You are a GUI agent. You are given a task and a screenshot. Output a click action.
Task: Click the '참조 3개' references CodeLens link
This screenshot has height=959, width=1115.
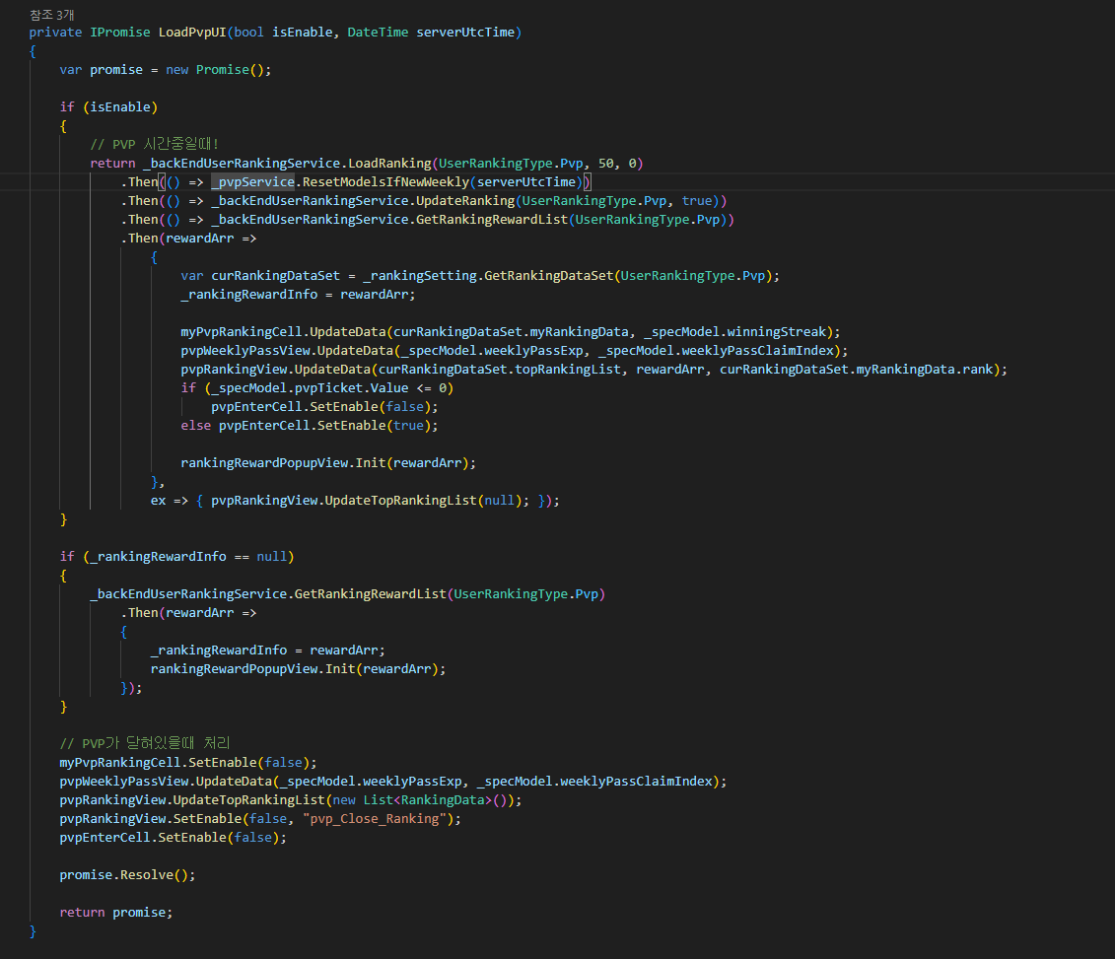[x=51, y=14]
